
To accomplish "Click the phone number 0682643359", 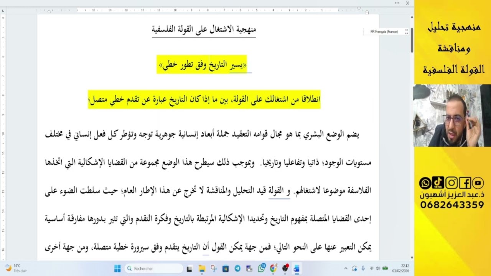I will point(452,205).
